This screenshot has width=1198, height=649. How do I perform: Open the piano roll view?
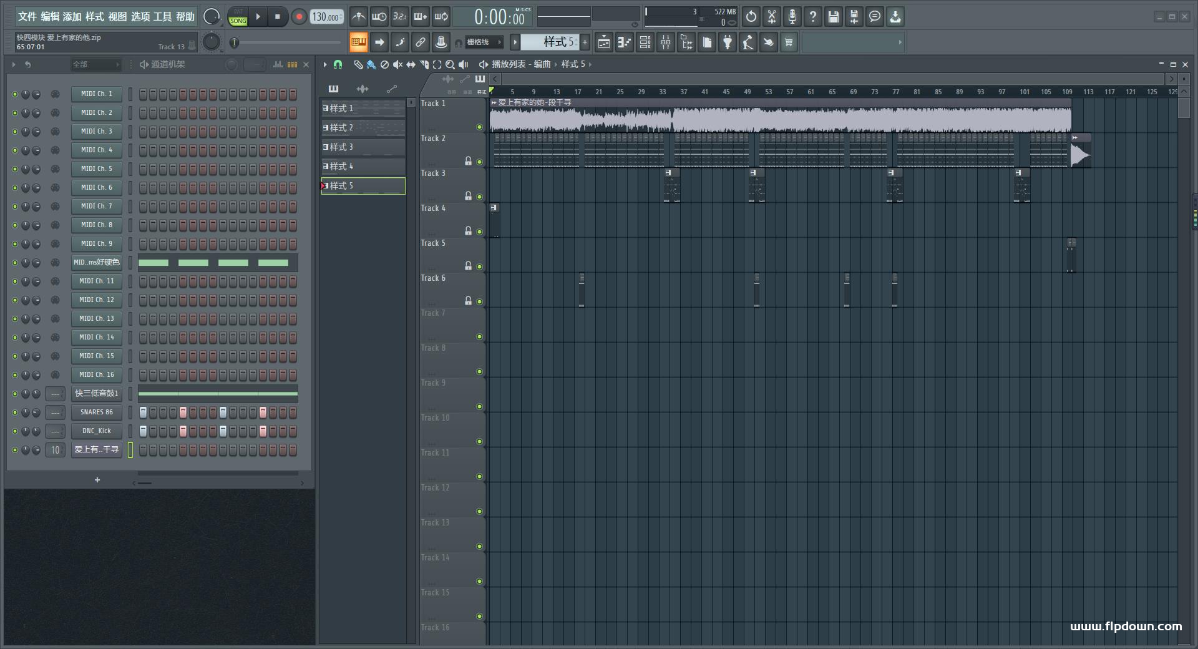[x=625, y=42]
